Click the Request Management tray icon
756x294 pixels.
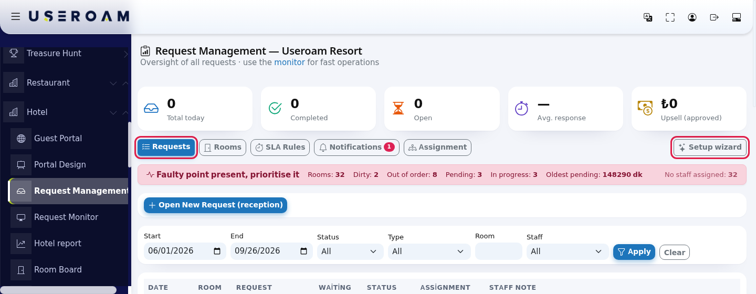(x=21, y=191)
